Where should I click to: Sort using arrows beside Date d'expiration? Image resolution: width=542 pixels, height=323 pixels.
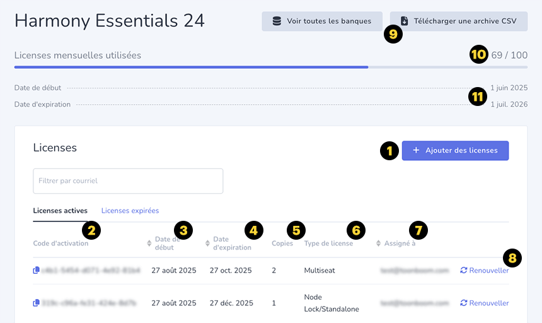[x=208, y=244]
